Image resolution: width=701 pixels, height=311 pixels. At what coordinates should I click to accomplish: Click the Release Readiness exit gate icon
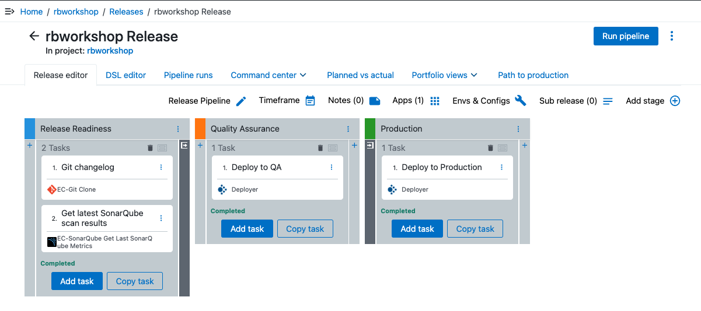click(x=184, y=146)
